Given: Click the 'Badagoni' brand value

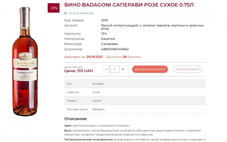Looking at the screenshot, I should coord(98,109).
